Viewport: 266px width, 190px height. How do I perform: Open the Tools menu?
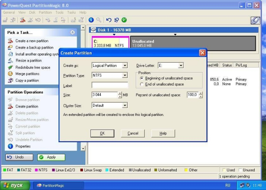(60, 13)
